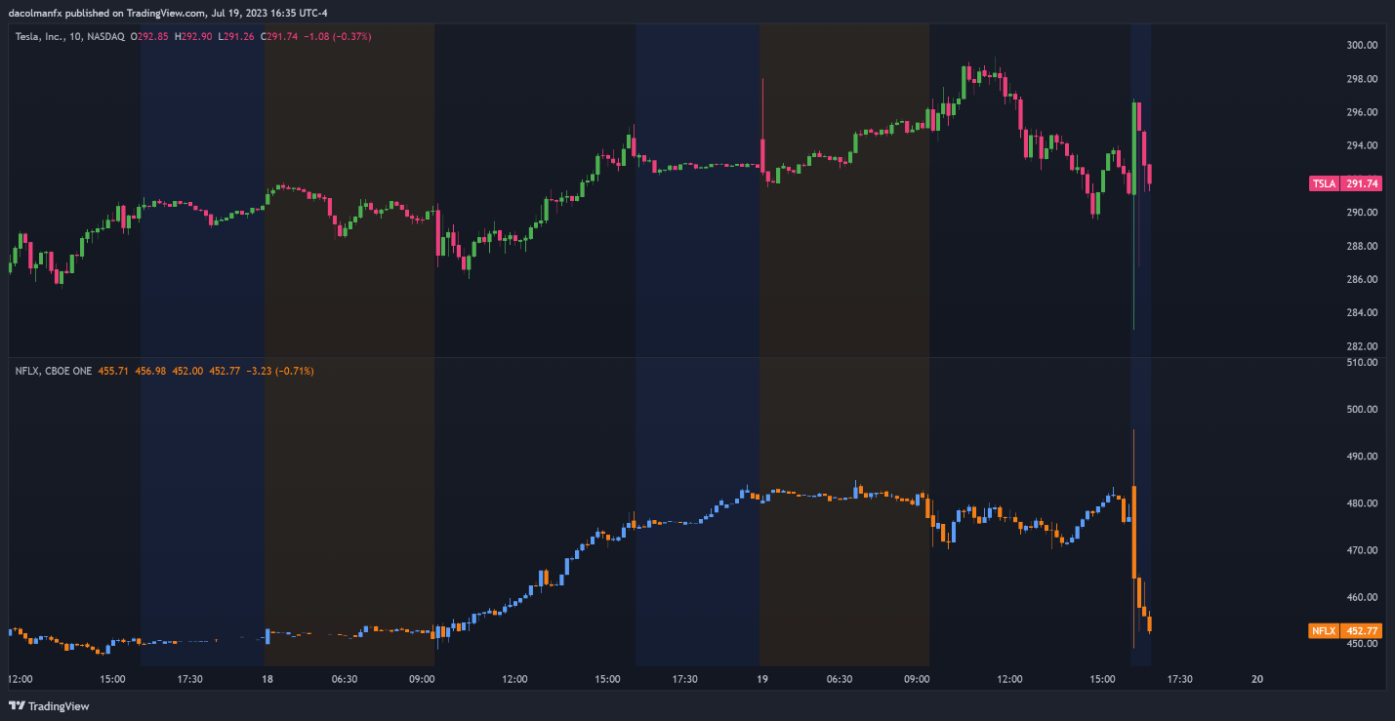Viewport: 1395px width, 721px height.
Task: Click the date marker '18' on time axis
Action: 267,679
